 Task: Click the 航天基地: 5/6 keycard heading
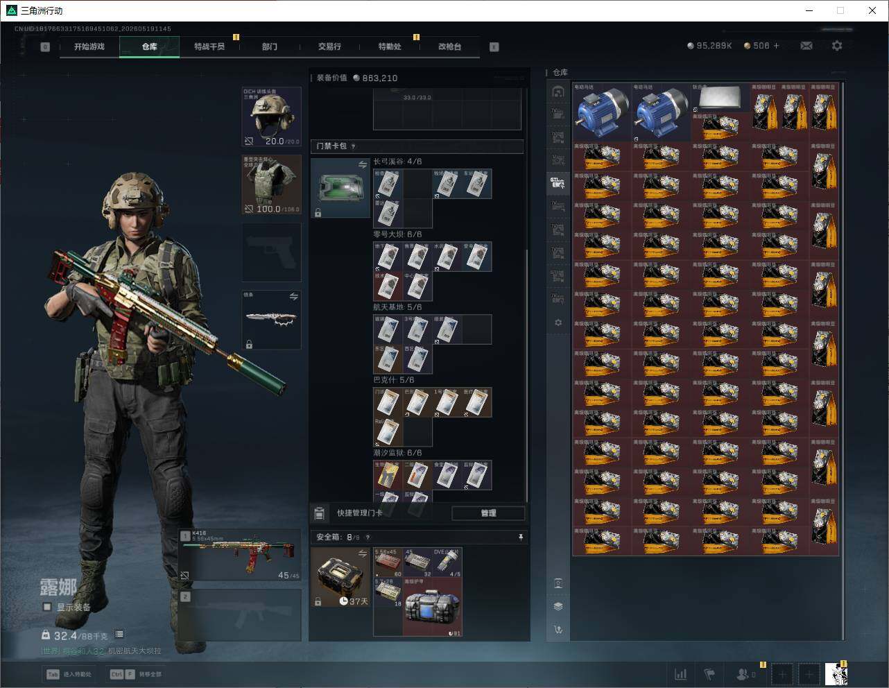coord(397,307)
